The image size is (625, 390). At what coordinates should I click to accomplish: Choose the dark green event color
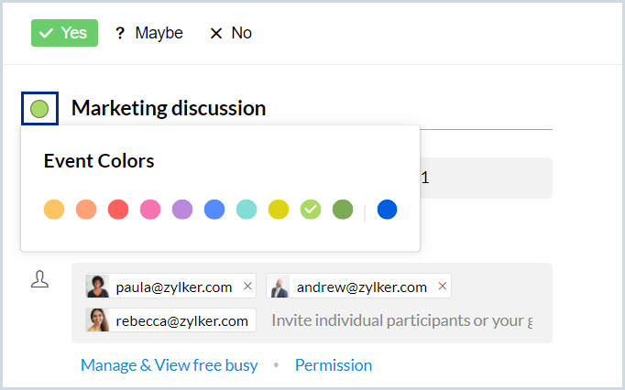tap(343, 210)
